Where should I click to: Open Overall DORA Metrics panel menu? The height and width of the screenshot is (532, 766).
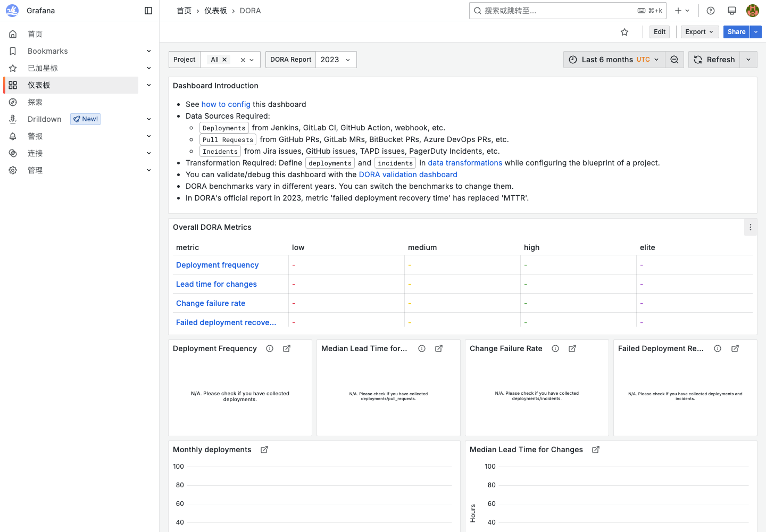[751, 227]
